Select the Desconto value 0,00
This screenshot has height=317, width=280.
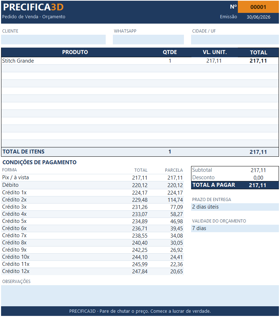click(x=259, y=178)
